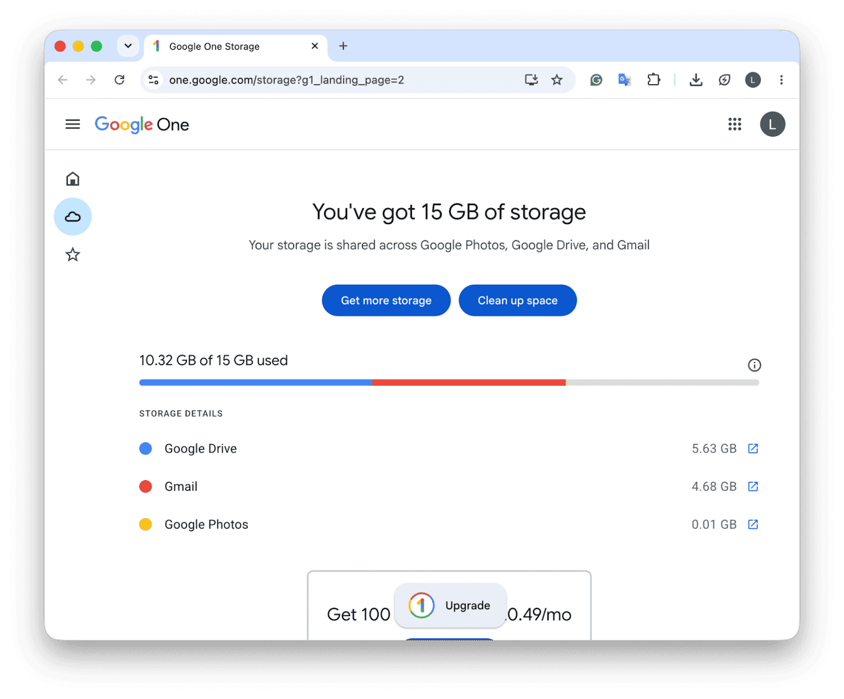Open the Google apps grid
The width and height of the screenshot is (844, 699).
click(734, 125)
